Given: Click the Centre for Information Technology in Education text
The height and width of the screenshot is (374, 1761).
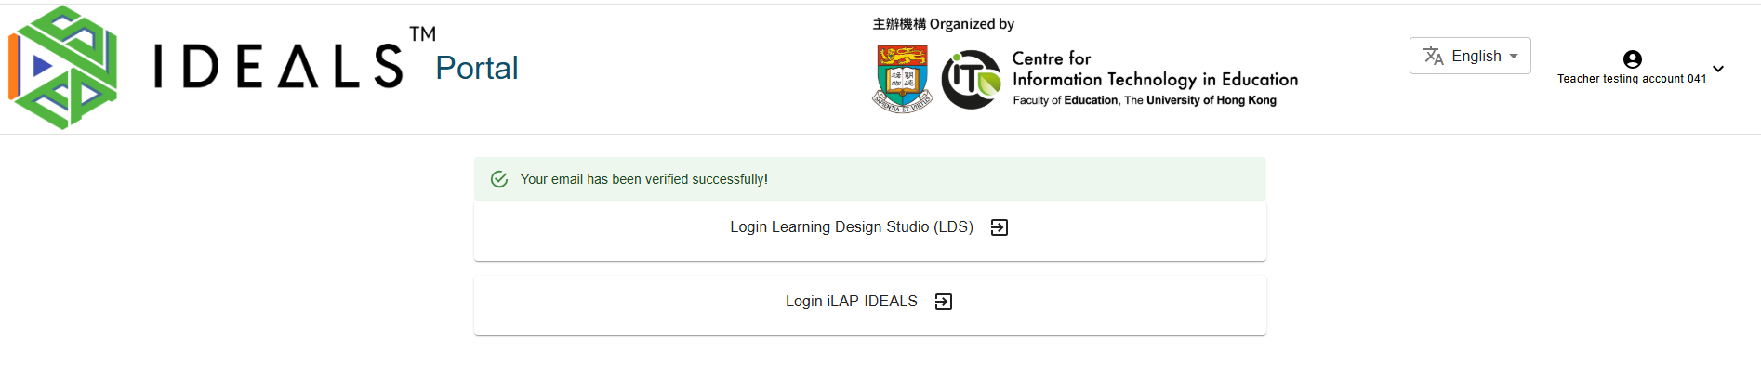Looking at the screenshot, I should coord(1154,70).
